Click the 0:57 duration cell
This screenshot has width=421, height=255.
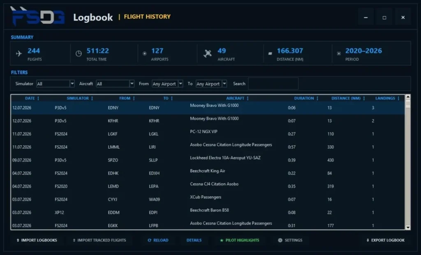pos(291,147)
